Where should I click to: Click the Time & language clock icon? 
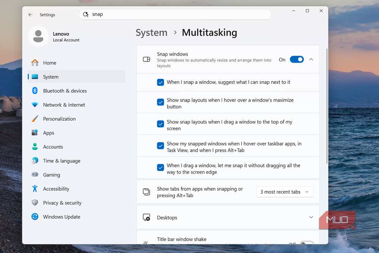35,160
